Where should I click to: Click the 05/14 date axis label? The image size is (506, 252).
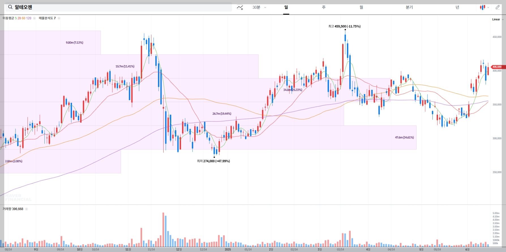tap(437, 249)
